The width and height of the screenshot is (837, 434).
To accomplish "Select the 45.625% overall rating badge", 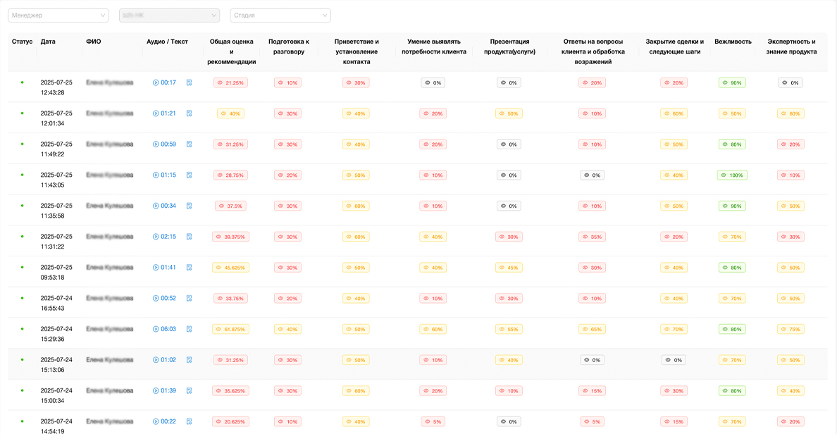I will tap(231, 268).
